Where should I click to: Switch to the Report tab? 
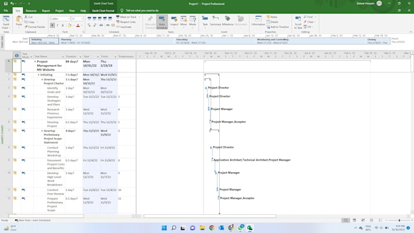point(46,11)
